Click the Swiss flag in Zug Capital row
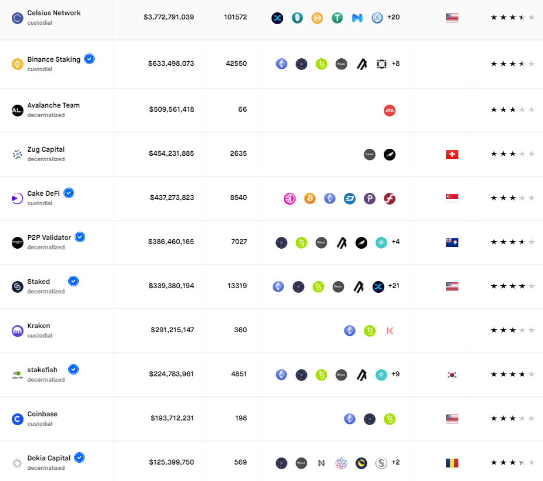Viewport: 543px width, 481px height. click(452, 155)
